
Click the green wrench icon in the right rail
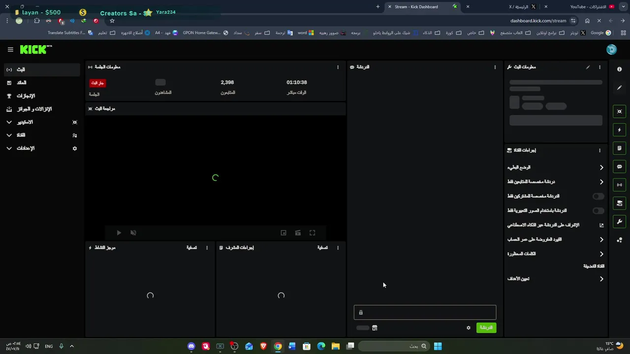click(x=619, y=222)
